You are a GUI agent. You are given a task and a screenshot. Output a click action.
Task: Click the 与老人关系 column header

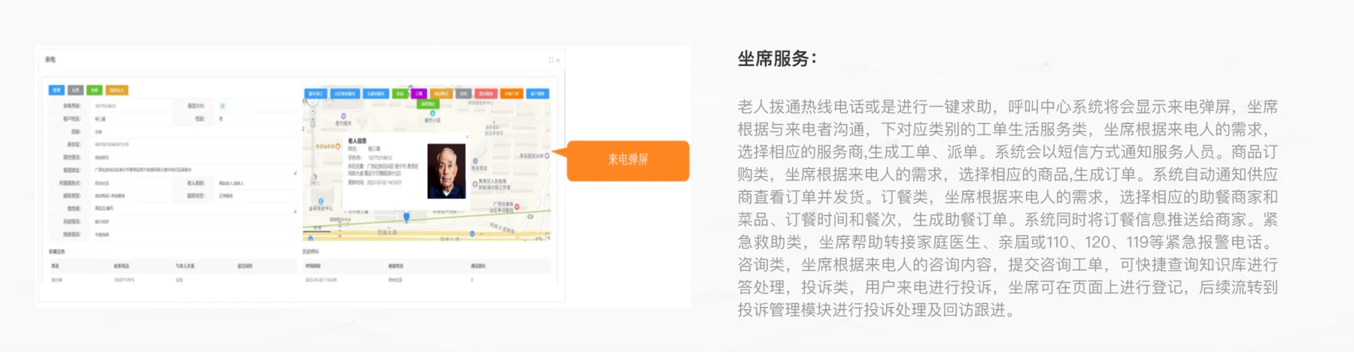[185, 266]
